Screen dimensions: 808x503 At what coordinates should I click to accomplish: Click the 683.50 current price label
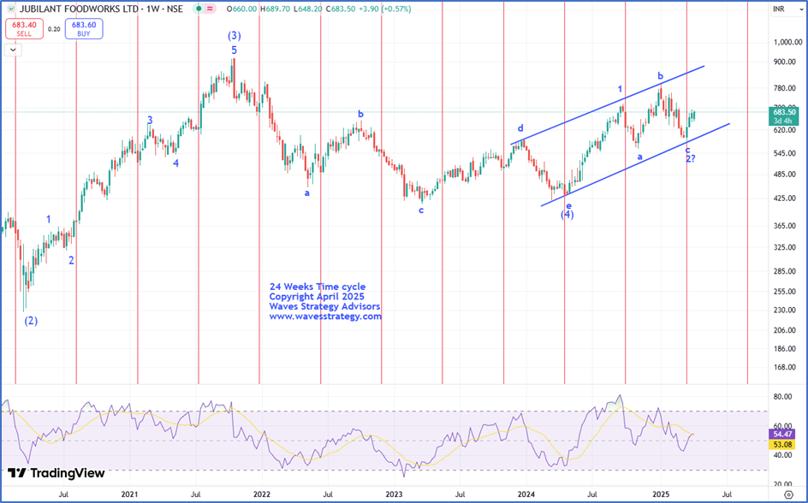784,112
